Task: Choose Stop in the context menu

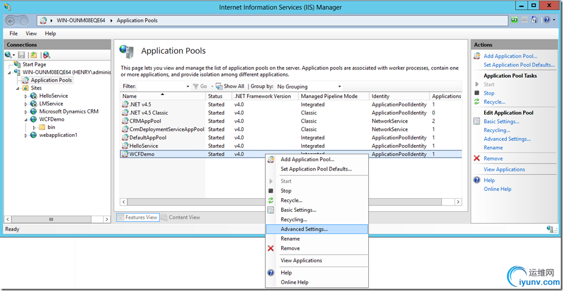Action: click(317, 191)
